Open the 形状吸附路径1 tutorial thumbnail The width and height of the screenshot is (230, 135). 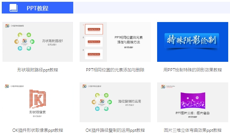point(38,42)
